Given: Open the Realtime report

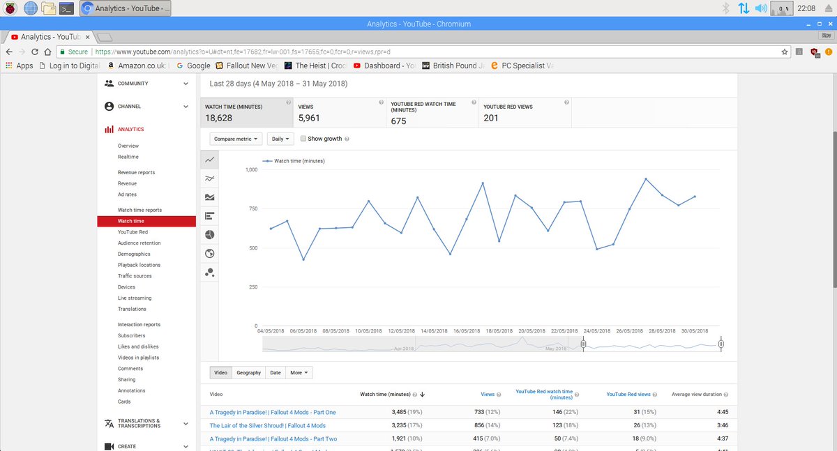Looking at the screenshot, I should pos(128,157).
